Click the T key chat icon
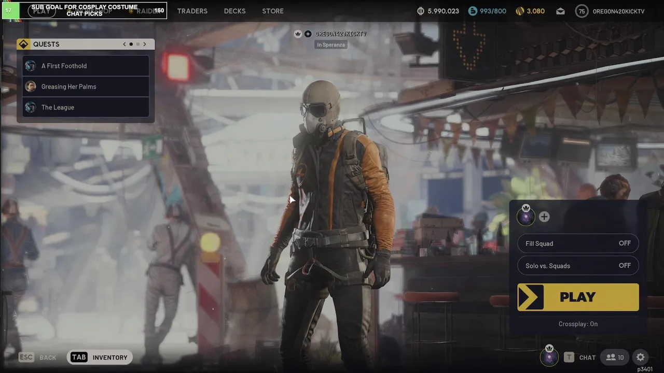This screenshot has width=664, height=373. [x=569, y=357]
